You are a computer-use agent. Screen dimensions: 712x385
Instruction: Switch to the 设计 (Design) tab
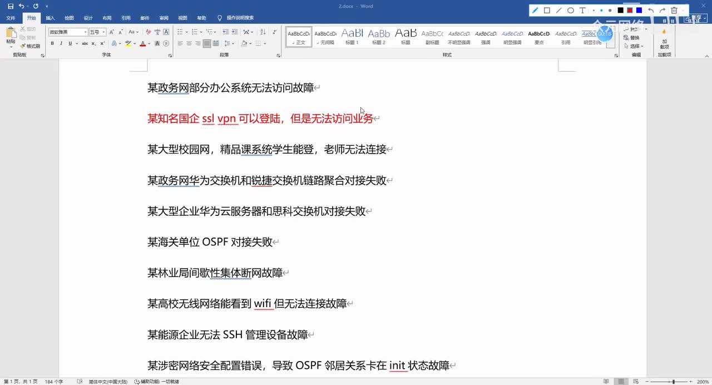pos(88,18)
